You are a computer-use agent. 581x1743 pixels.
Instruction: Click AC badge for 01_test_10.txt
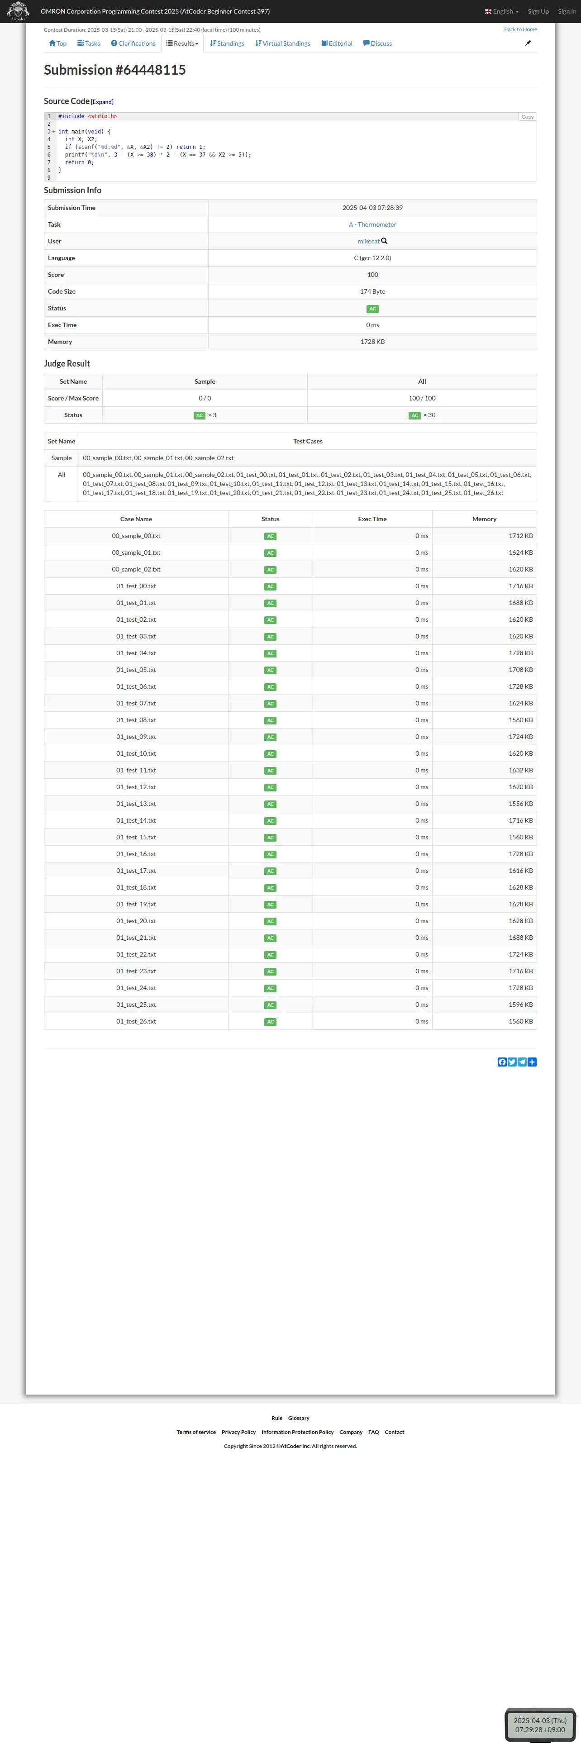(x=271, y=754)
